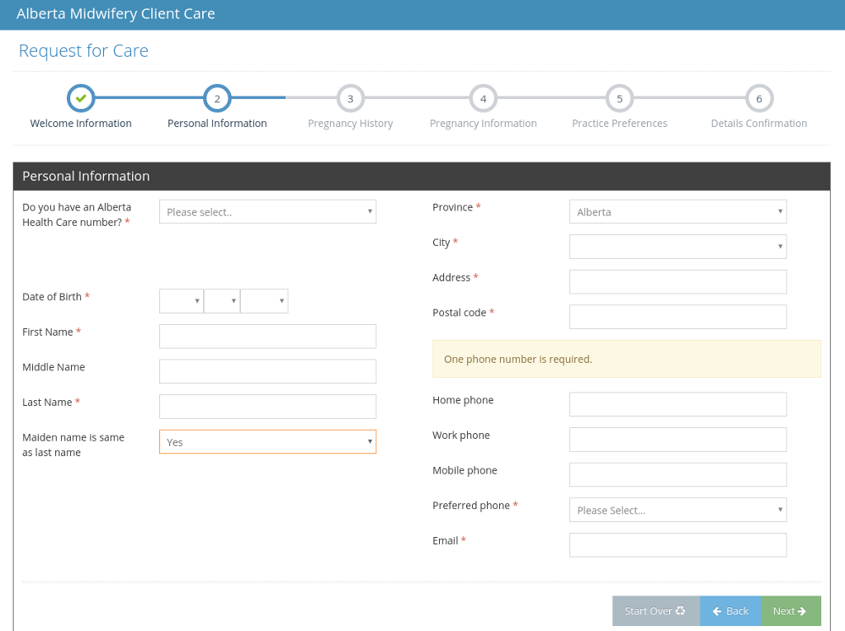Click the step 6 circle icon
Screen dimensions: 845x631
pyautogui.click(x=759, y=98)
